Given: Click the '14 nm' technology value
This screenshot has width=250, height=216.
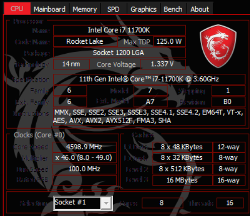Looking at the screenshot, I should click(x=71, y=64).
